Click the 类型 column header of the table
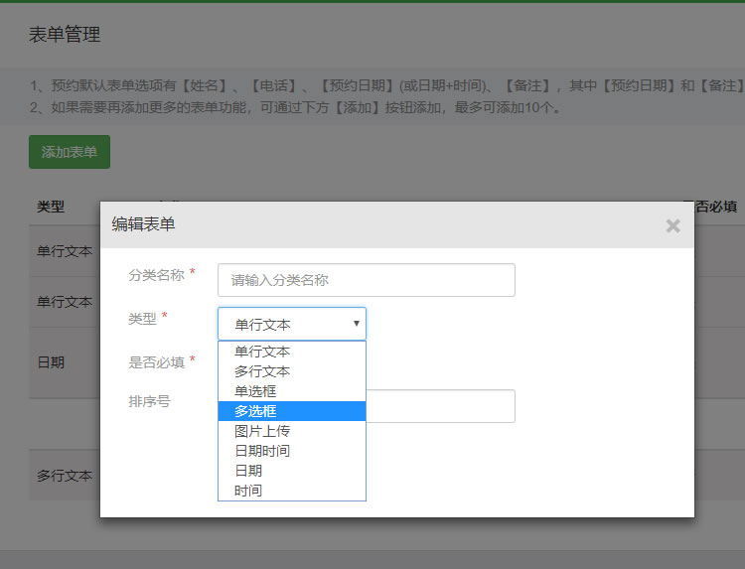This screenshot has width=745, height=569. 51,207
